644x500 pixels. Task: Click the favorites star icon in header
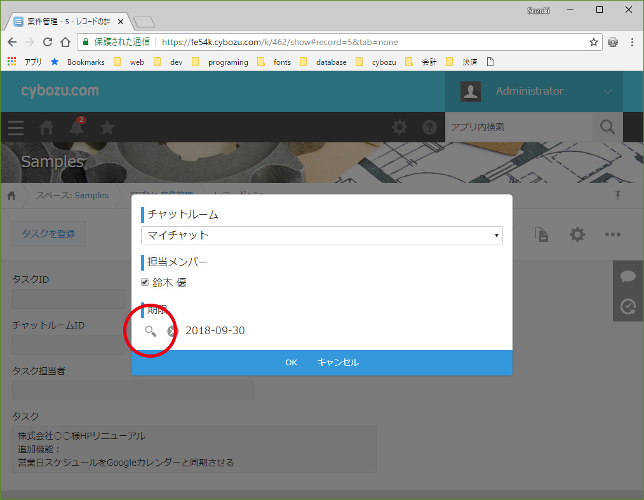[107, 128]
